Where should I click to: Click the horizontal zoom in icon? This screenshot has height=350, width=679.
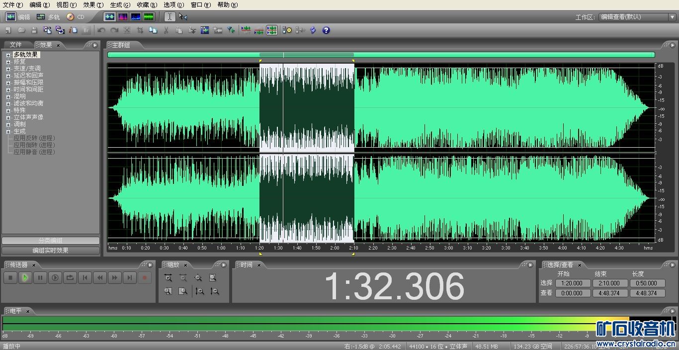tap(168, 278)
